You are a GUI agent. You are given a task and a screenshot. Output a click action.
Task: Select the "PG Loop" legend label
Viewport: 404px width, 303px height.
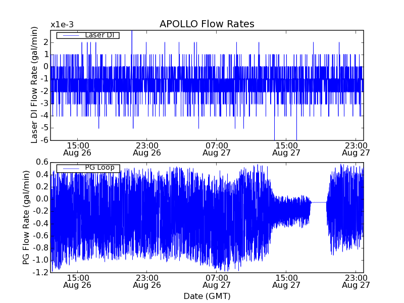coord(98,168)
